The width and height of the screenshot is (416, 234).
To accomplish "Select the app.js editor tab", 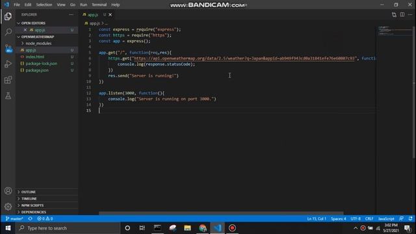I will [x=97, y=14].
